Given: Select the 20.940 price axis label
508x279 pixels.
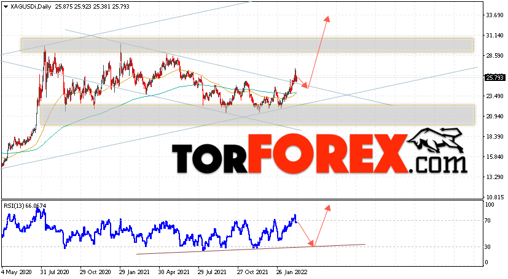Looking at the screenshot, I should [494, 117].
